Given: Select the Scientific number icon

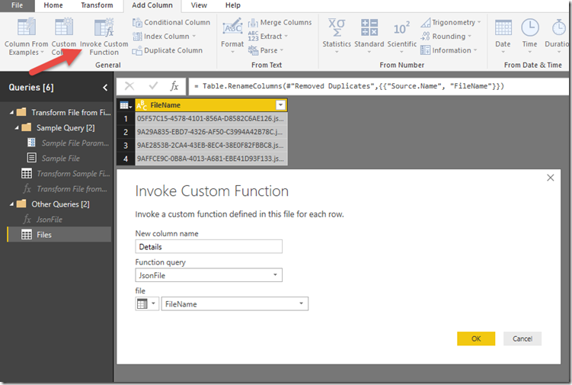Looking at the screenshot, I should coord(401,29).
